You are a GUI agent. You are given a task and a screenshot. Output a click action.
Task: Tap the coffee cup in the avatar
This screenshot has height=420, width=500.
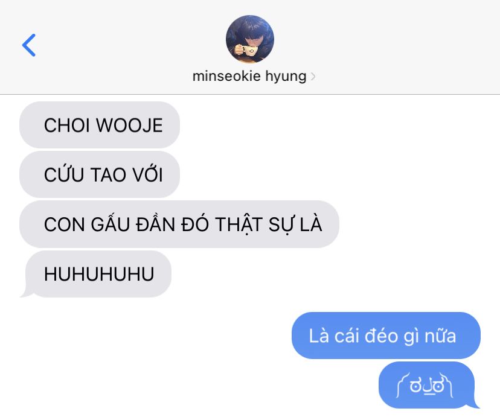(x=249, y=51)
